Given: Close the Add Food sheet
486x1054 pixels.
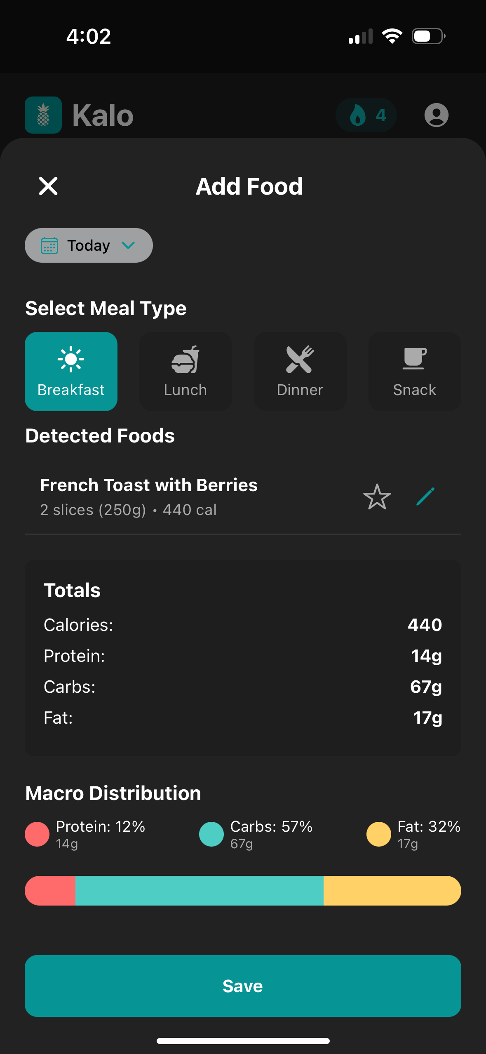Looking at the screenshot, I should [48, 186].
